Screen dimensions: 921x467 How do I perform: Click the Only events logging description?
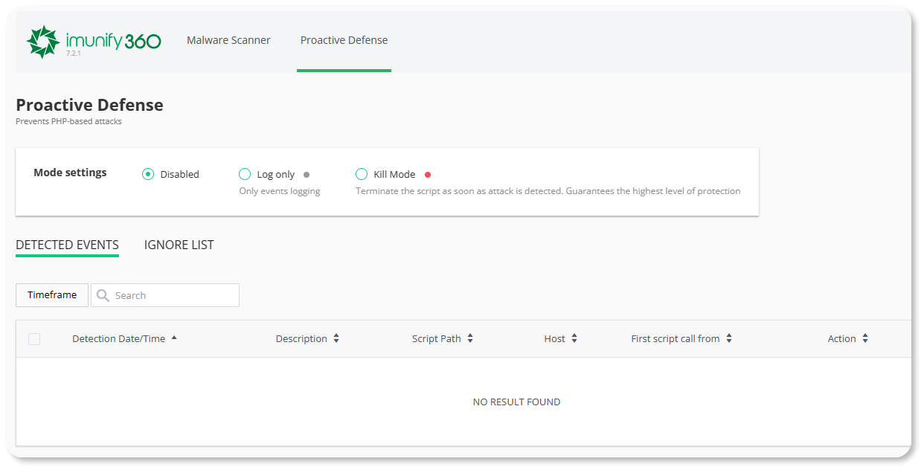[x=280, y=191]
